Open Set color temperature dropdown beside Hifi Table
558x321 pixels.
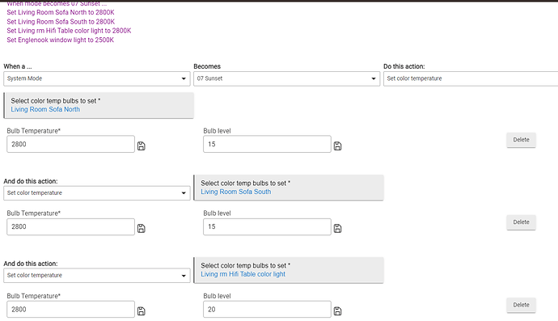pyautogui.click(x=97, y=276)
